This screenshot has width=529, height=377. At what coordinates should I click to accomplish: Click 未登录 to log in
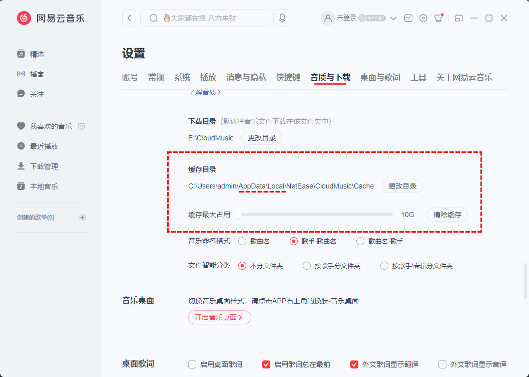coord(346,18)
